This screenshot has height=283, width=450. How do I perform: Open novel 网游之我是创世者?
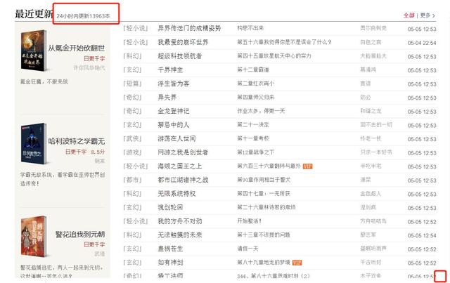coord(183,152)
